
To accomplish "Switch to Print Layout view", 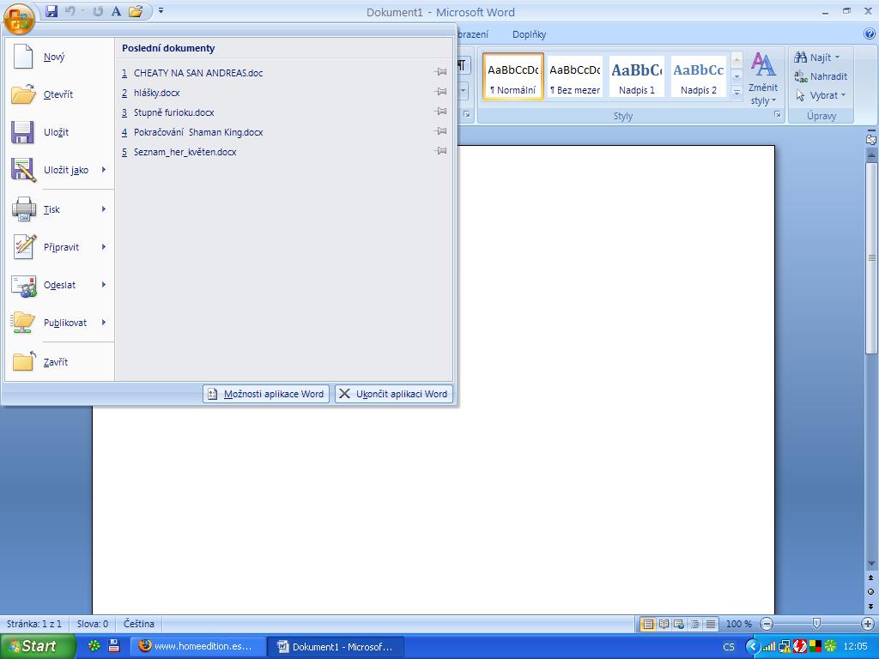I will click(x=648, y=624).
